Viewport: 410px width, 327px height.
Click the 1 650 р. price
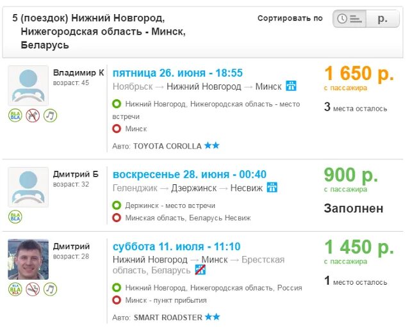[x=359, y=74]
